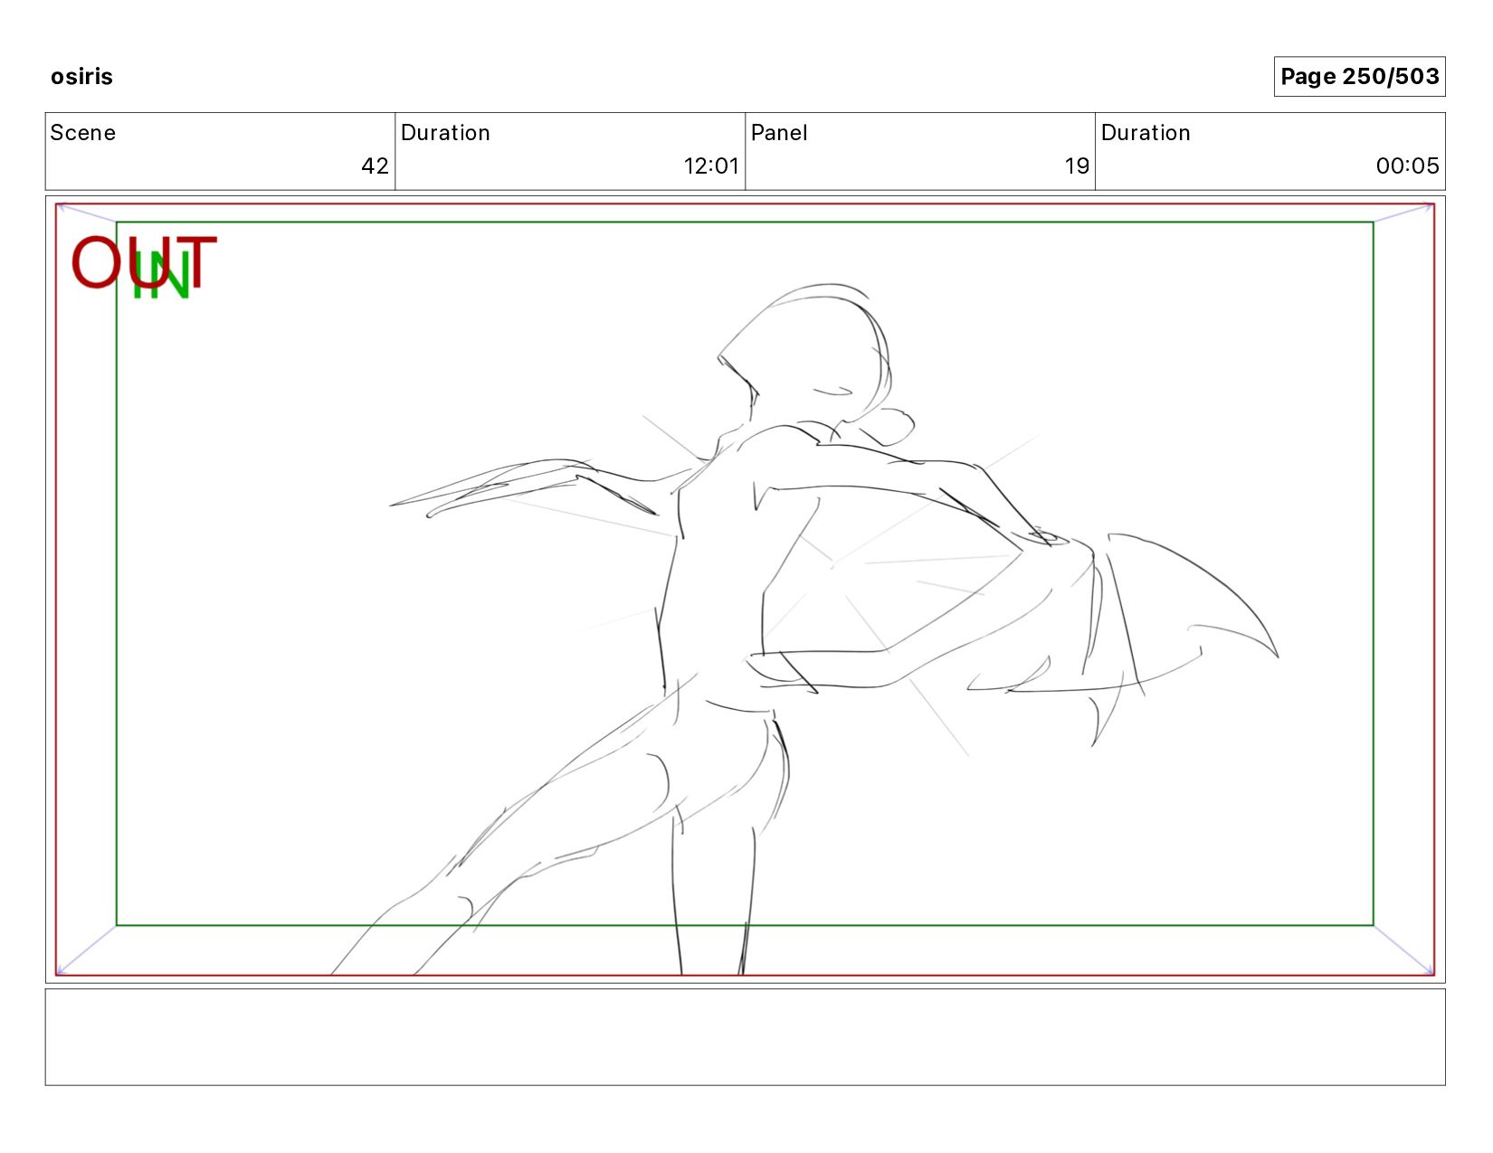The width and height of the screenshot is (1493, 1153).
Task: Click the panel duration value '00:05'
Action: pyautogui.click(x=1407, y=165)
